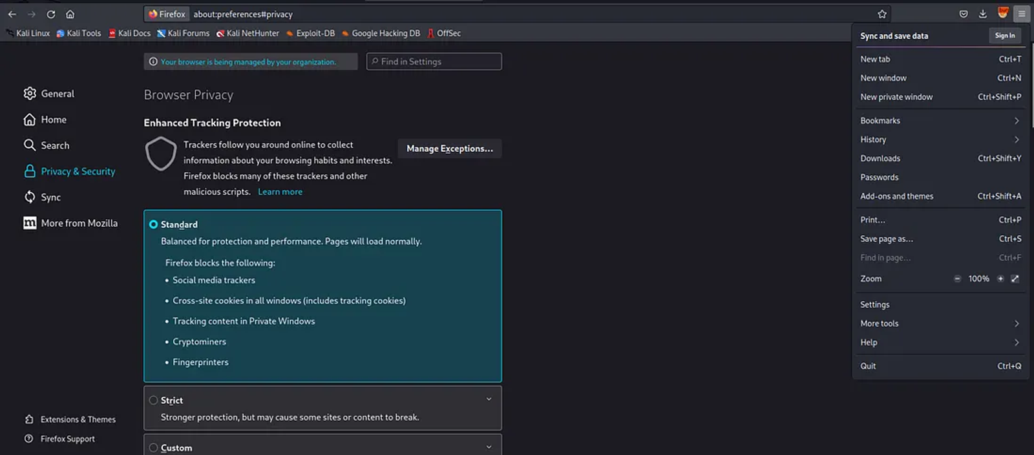Click the Firefox identity icon in address bar
The image size is (1034, 455).
pyautogui.click(x=167, y=14)
